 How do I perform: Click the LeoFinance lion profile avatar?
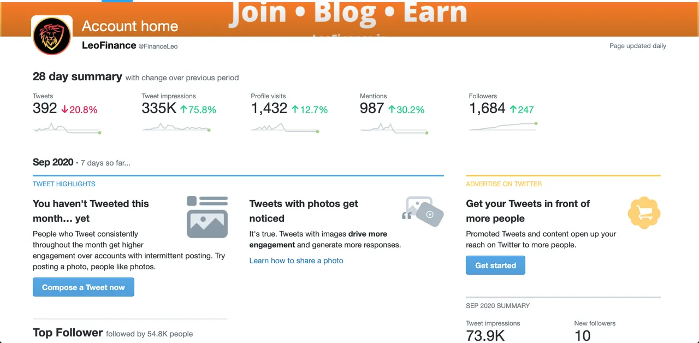[52, 36]
